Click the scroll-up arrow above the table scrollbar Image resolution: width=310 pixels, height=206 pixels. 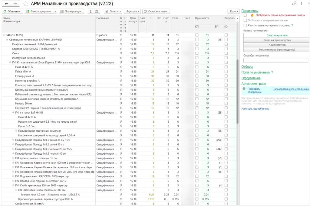tap(237, 18)
